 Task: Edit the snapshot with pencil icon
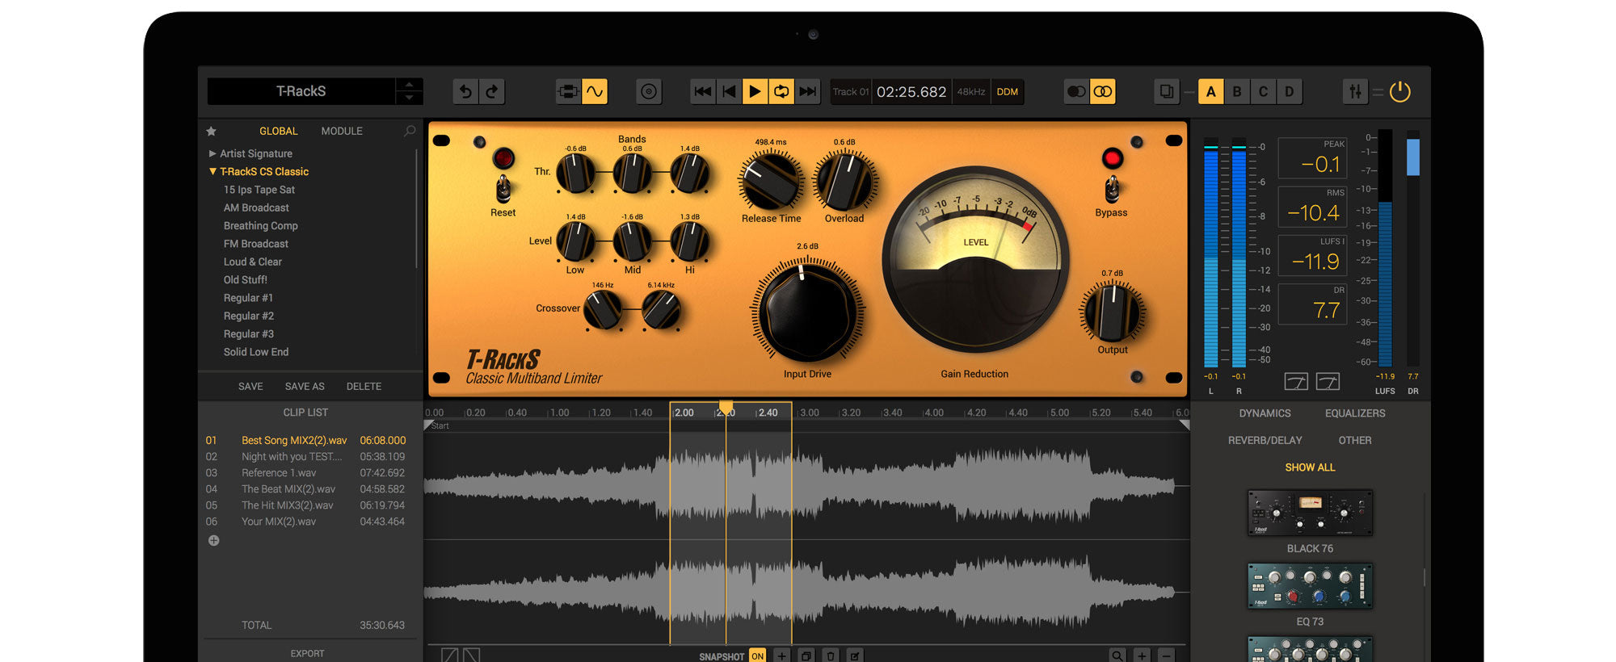tap(855, 656)
